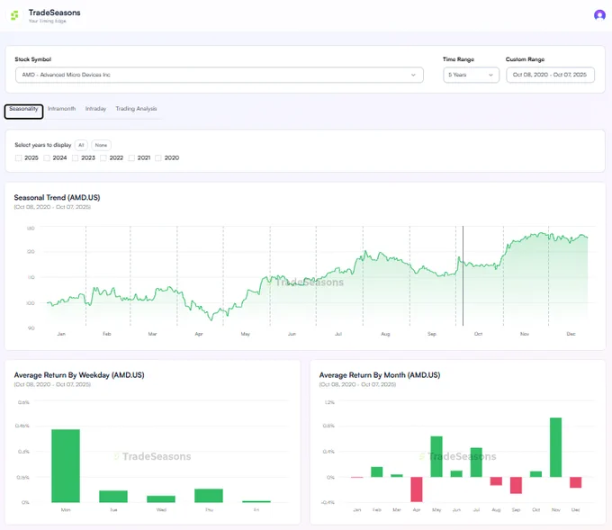The image size is (612, 530).
Task: Click the Average Return By Weekday heading
Action: click(x=79, y=375)
